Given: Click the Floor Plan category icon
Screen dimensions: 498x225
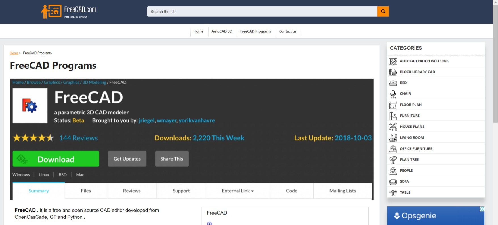Looking at the screenshot, I should coord(393,105).
